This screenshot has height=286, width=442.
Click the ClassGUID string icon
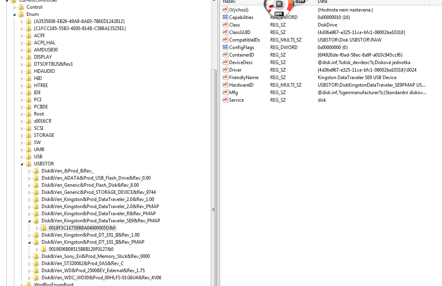point(225,32)
